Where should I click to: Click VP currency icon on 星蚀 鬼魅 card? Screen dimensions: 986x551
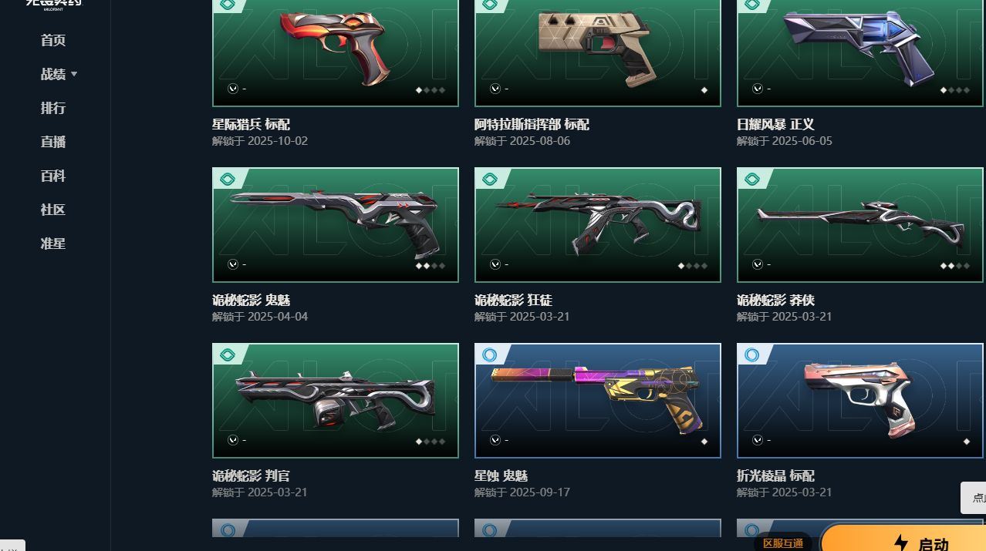[x=495, y=440]
